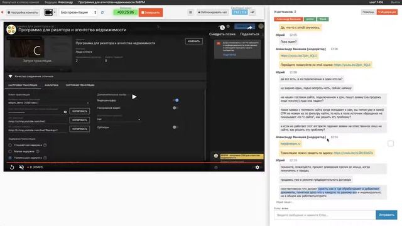
Task: Click the yellow pinned chat message in video
Action: (x=242, y=156)
